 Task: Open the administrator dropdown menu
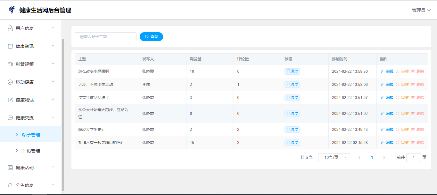coord(421,10)
